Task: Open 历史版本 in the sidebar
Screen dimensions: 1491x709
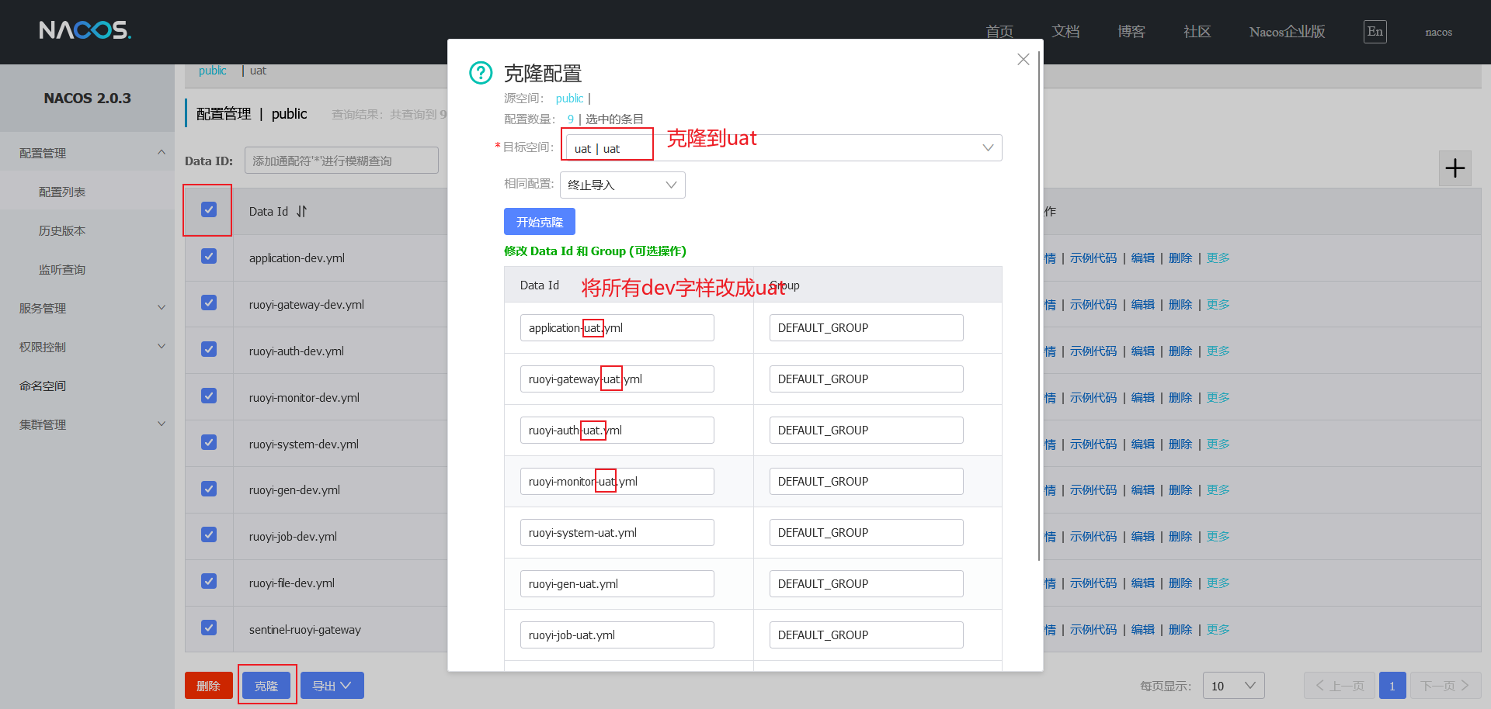Action: point(62,230)
